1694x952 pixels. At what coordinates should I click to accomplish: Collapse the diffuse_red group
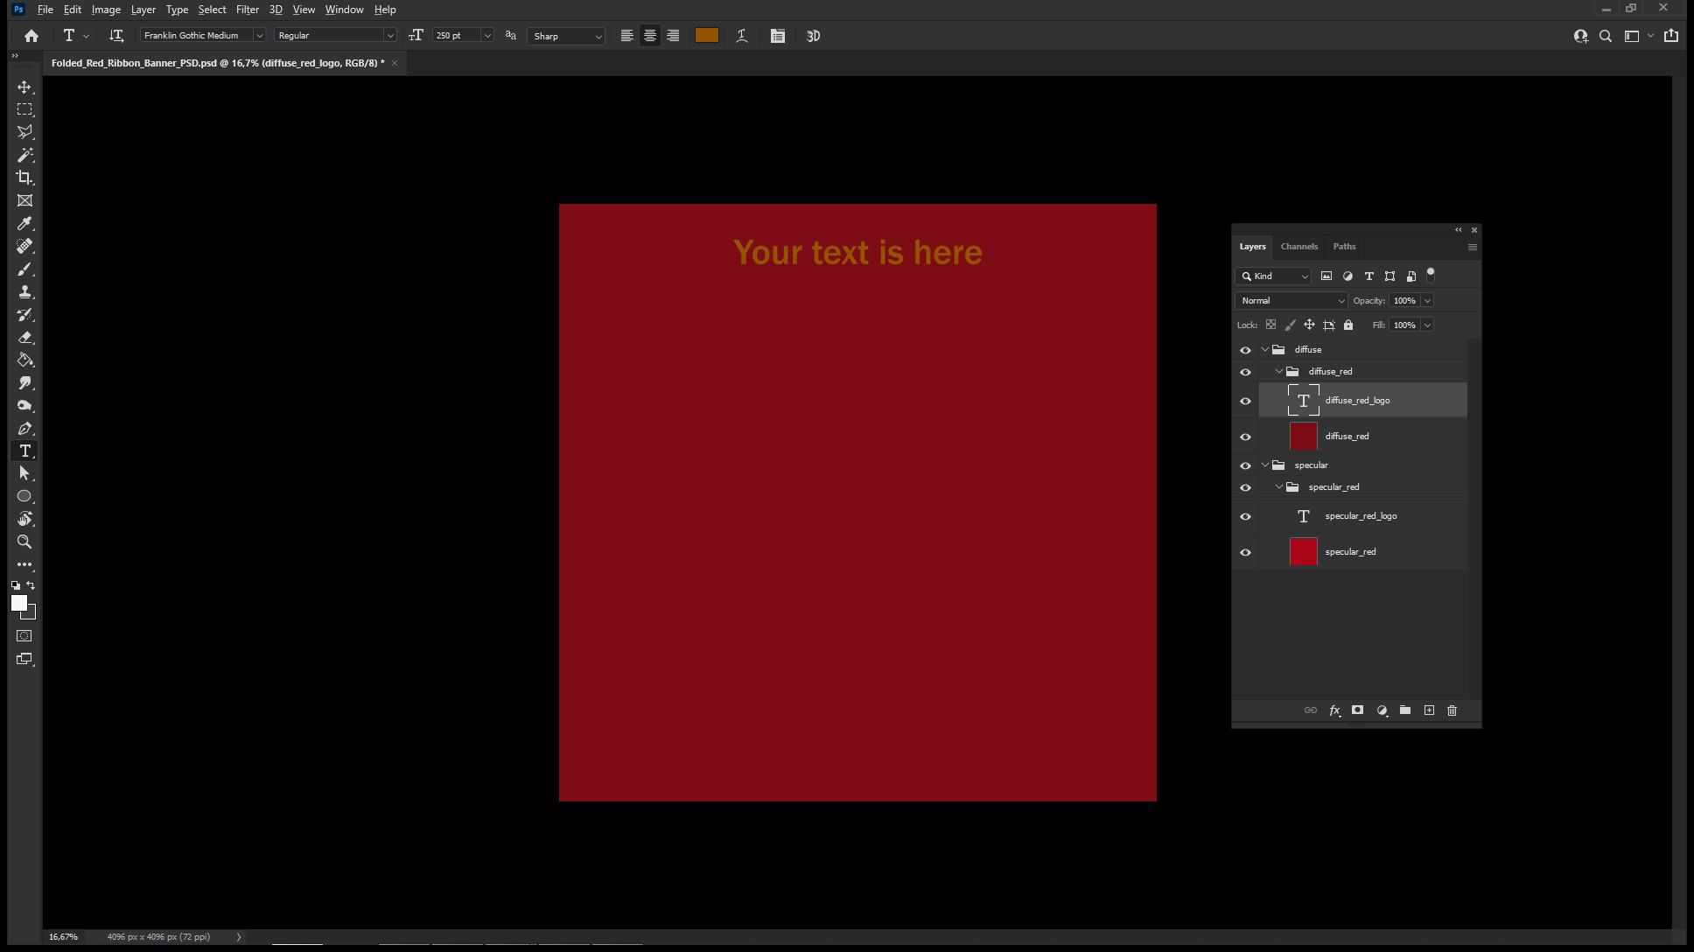(x=1279, y=371)
